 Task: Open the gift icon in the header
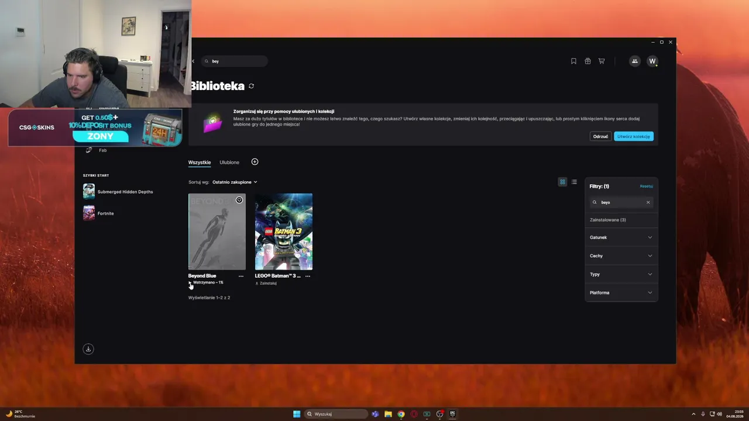587,61
